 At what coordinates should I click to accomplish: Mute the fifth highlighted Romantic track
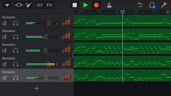(5, 78)
